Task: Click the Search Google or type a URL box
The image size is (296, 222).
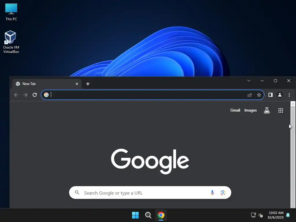Action: (150, 193)
